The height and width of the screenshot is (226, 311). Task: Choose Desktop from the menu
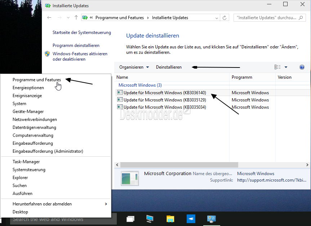pyautogui.click(x=20, y=212)
